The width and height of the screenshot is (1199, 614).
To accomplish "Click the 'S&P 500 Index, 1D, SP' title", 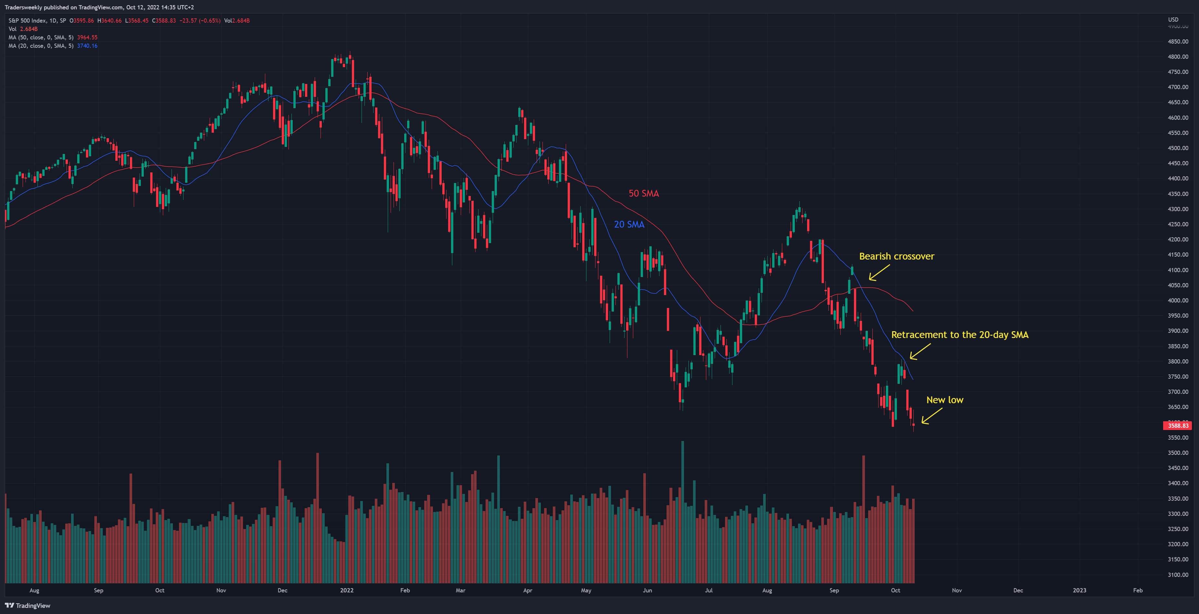I will 37,20.
